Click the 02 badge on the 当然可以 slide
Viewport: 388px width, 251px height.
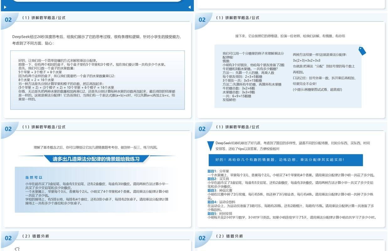point(8,129)
